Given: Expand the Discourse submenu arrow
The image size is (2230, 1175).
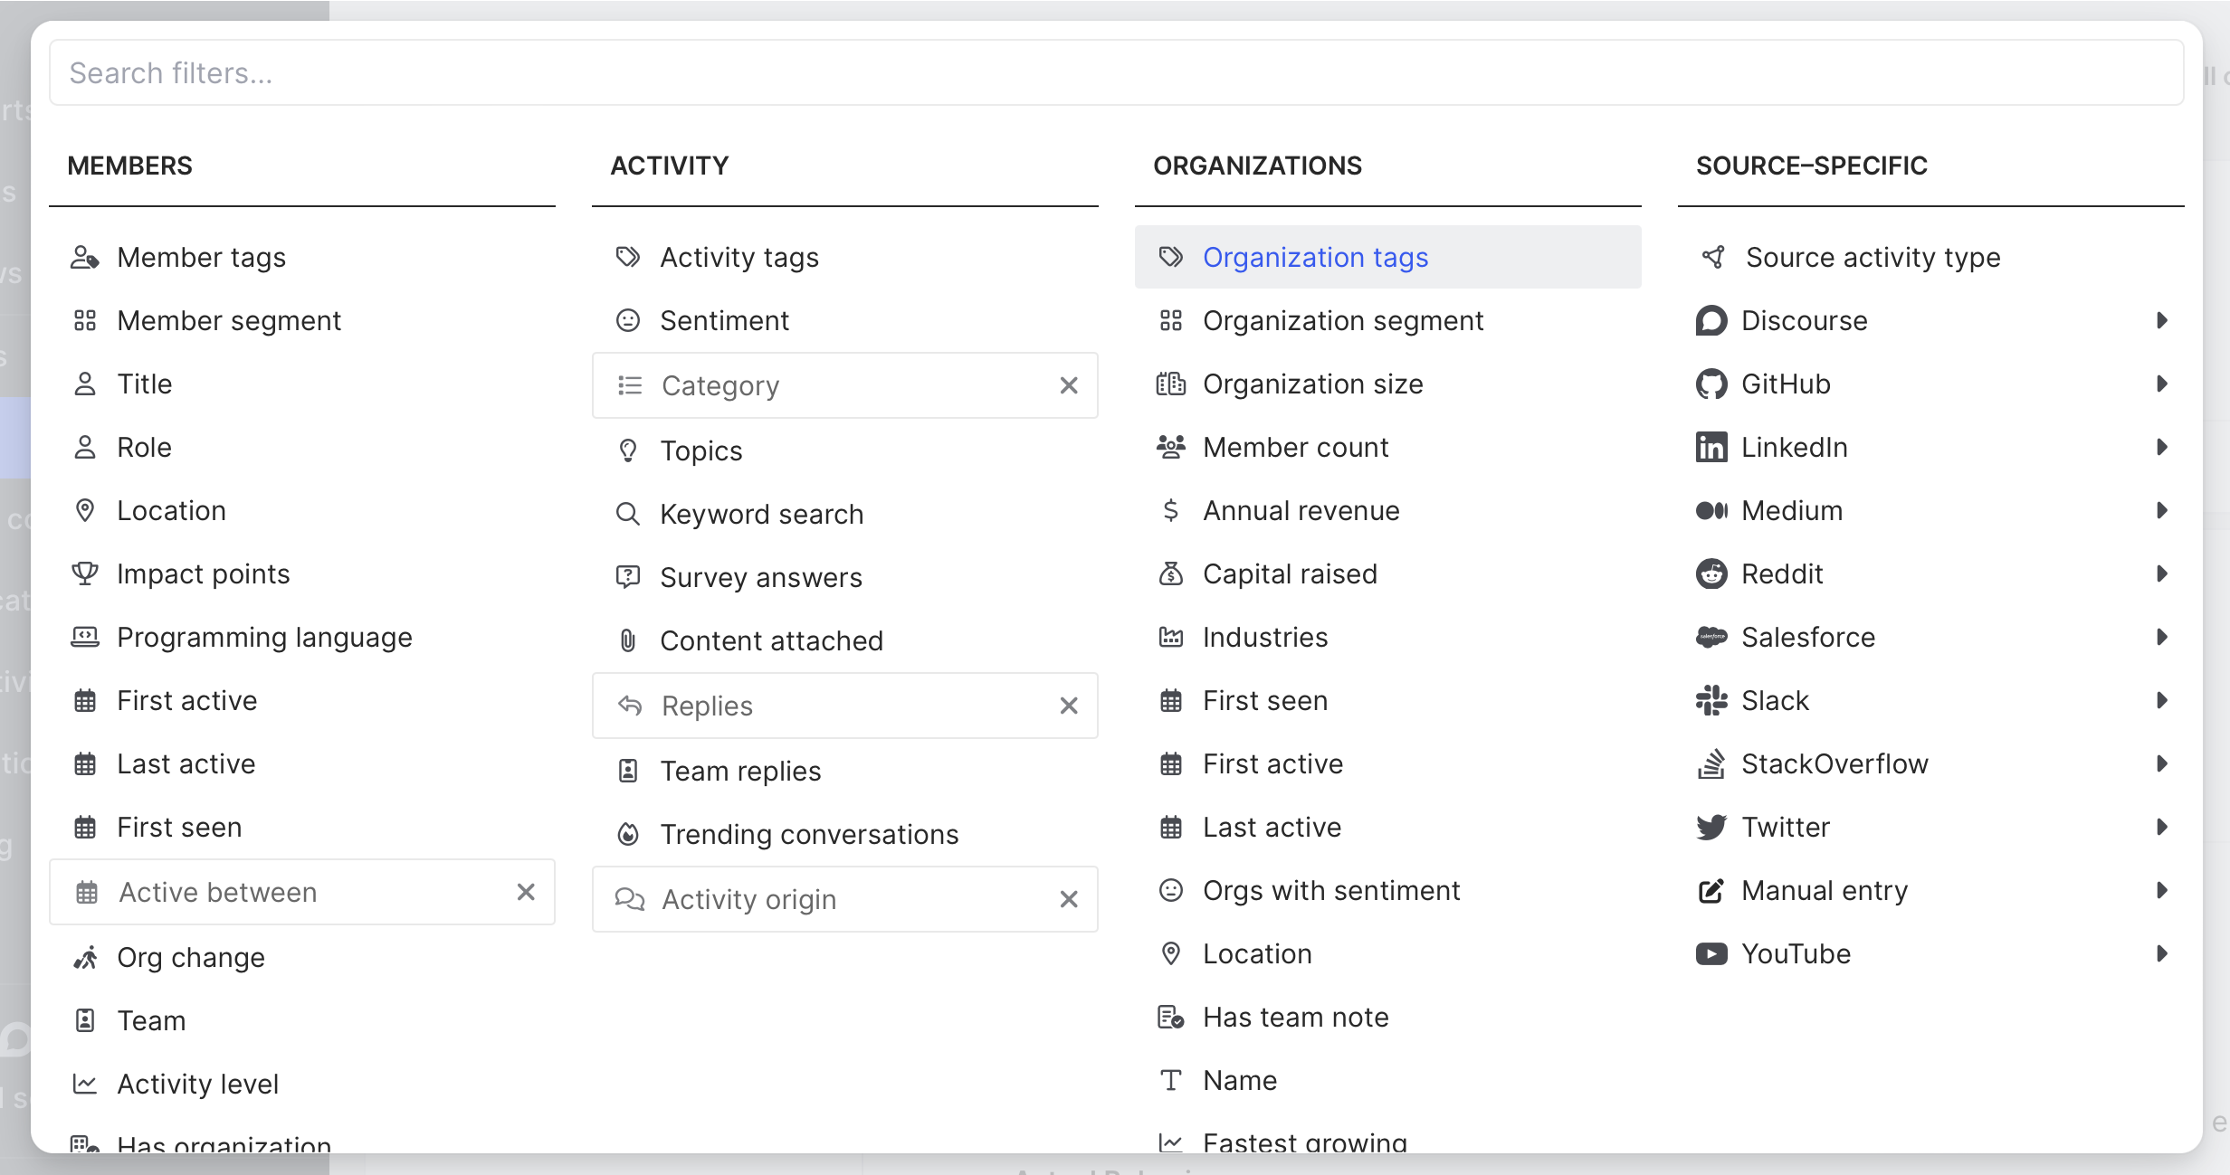Looking at the screenshot, I should [2162, 321].
